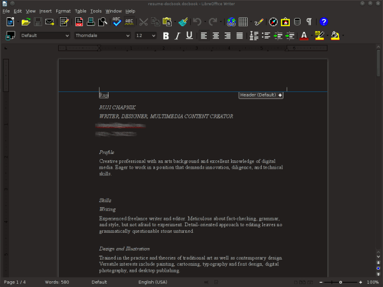The width and height of the screenshot is (383, 287).
Task: Apply Font Color red A
Action: click(304, 36)
